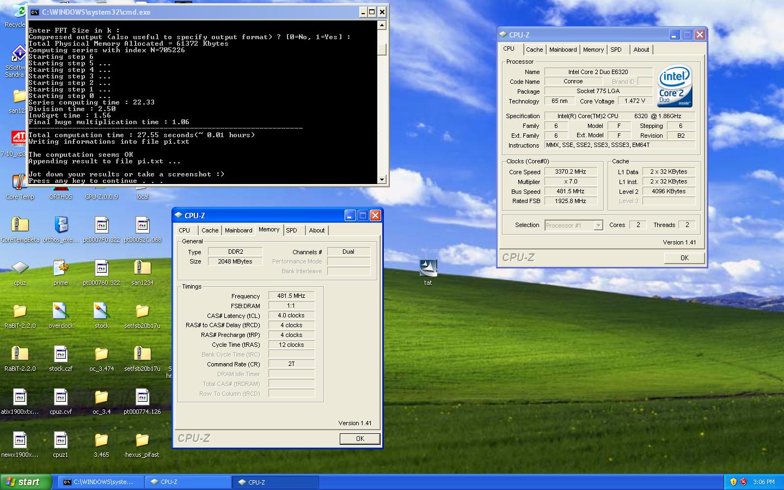Image resolution: width=784 pixels, height=490 pixels.
Task: Click the first CPU-Z taskbar button
Action: coord(188,482)
